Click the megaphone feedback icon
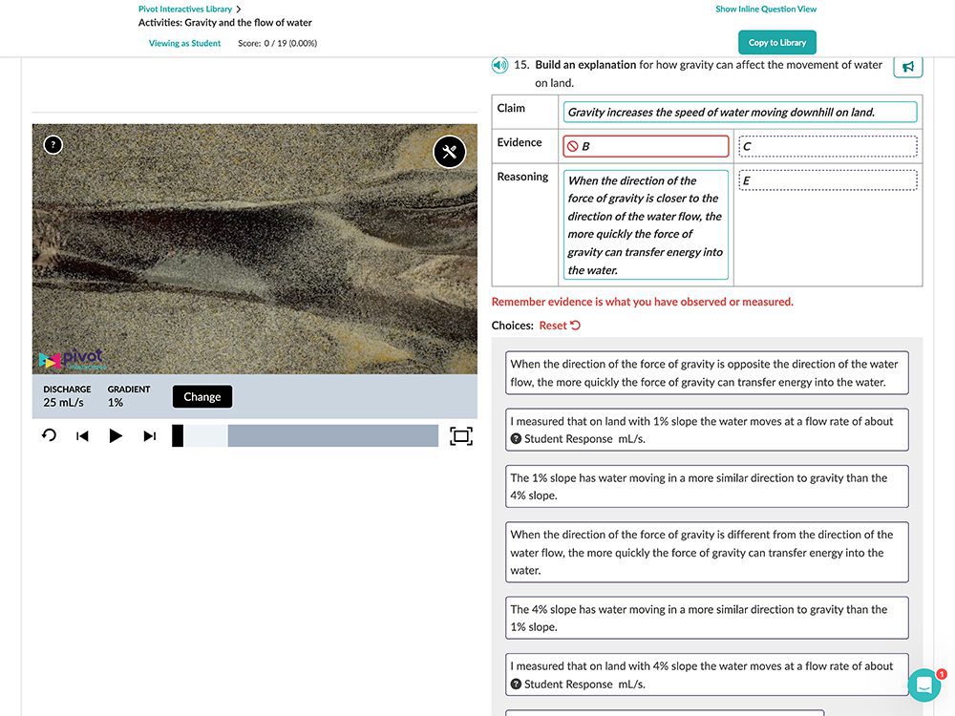955x716 pixels. [x=907, y=66]
